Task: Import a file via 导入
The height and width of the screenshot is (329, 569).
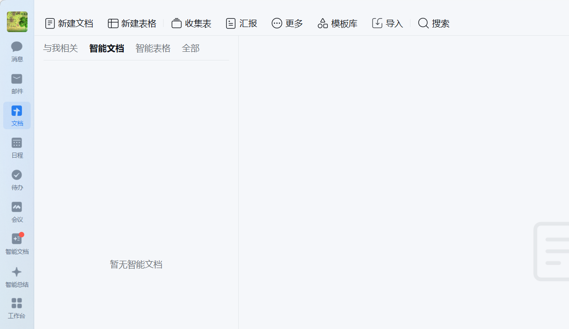Action: pos(388,23)
